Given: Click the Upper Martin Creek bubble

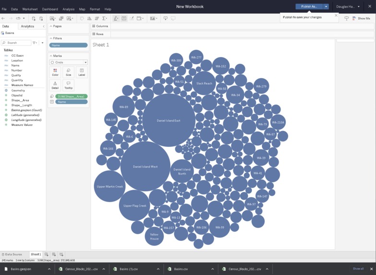Looking at the screenshot, I should tap(109, 186).
